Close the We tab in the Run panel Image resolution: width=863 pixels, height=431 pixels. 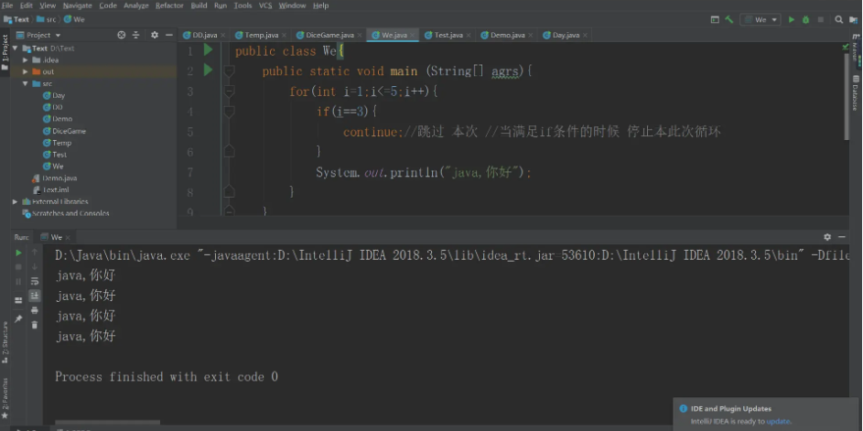68,237
